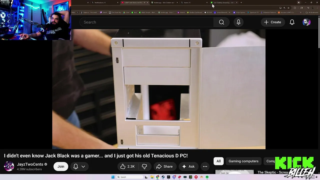
Task: Open The Pirate Bay bookmark
Action: pos(115,12)
